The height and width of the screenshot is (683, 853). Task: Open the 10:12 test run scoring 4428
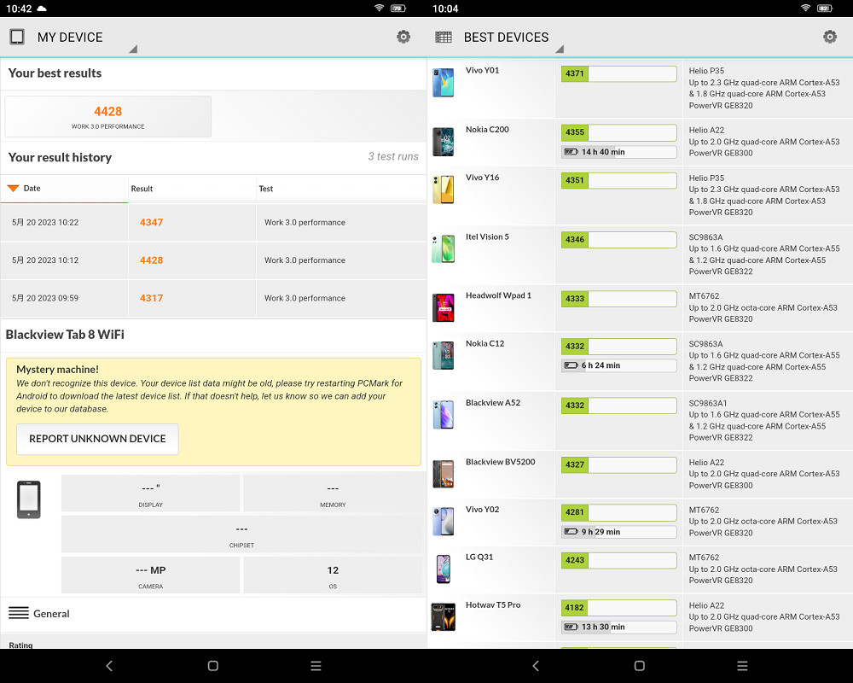point(213,260)
